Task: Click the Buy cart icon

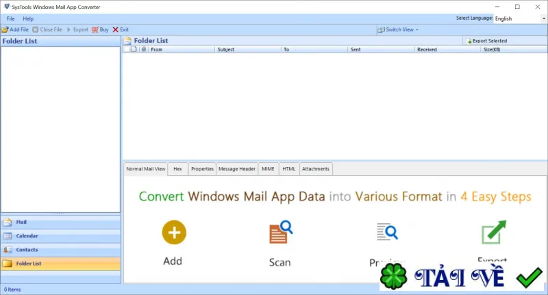Action: (x=95, y=29)
